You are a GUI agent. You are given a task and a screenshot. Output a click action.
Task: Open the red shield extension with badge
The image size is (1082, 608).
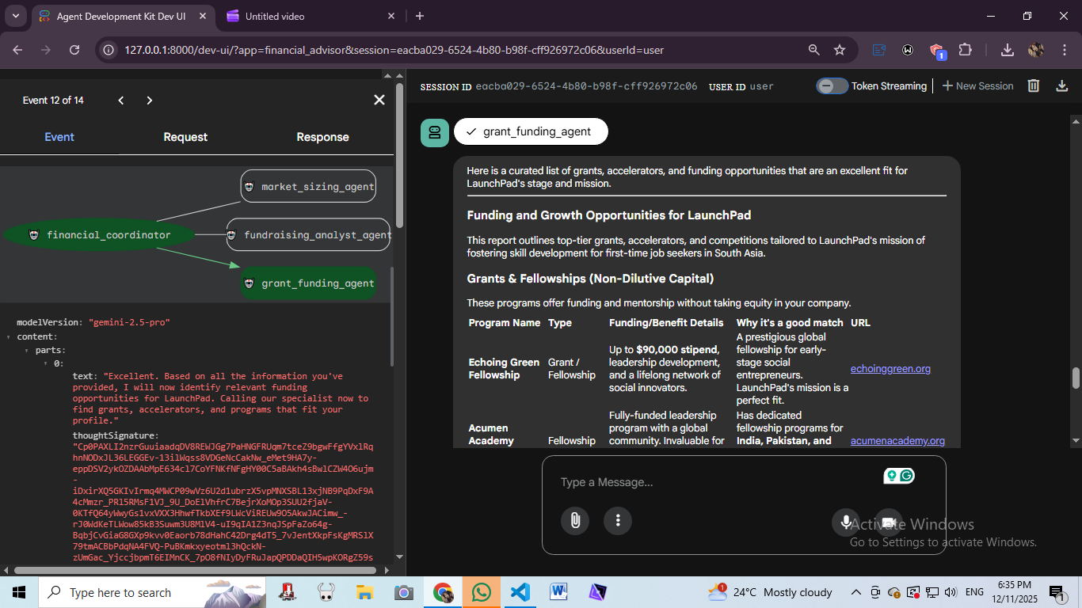(x=937, y=51)
